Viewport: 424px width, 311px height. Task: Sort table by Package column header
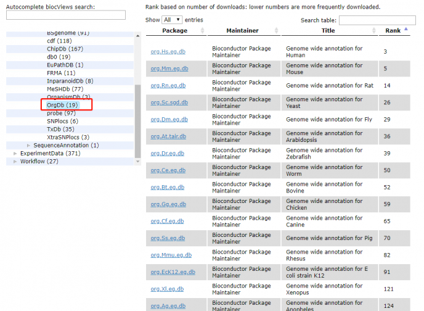pos(174,30)
